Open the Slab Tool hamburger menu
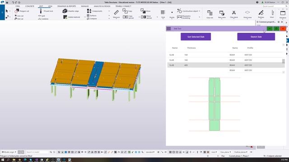The height and width of the screenshot is (162, 289). point(168,28)
